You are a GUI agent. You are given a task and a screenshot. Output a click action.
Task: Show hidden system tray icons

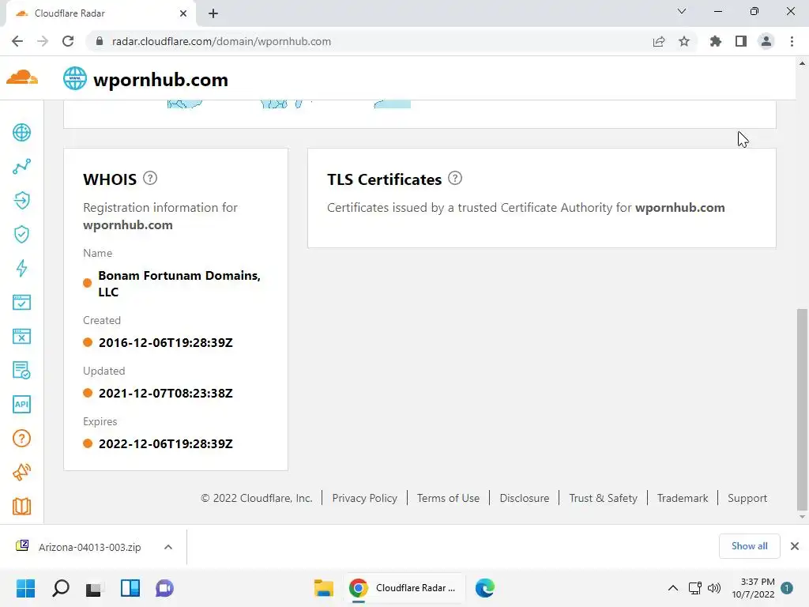point(673,588)
